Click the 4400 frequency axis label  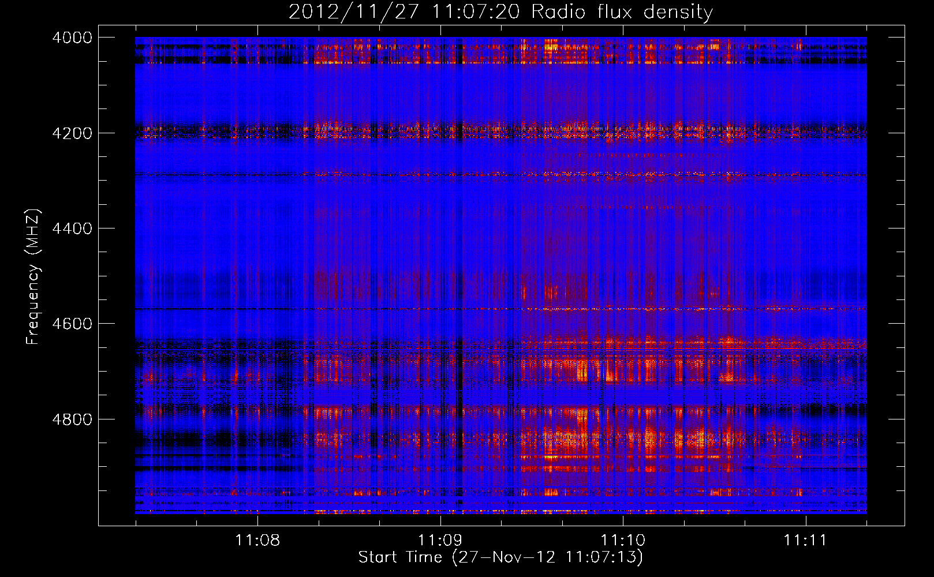click(72, 228)
